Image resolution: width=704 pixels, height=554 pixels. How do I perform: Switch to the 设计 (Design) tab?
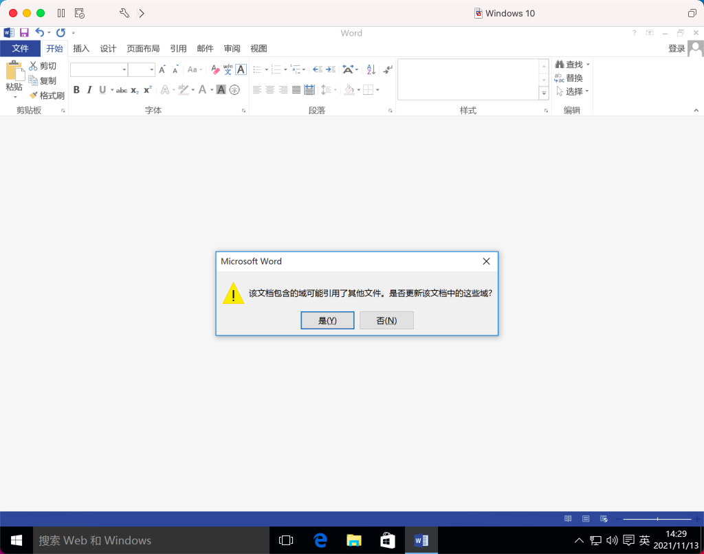(108, 49)
